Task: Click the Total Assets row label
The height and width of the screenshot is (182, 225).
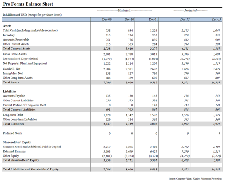Action: pyautogui.click(x=11, y=82)
